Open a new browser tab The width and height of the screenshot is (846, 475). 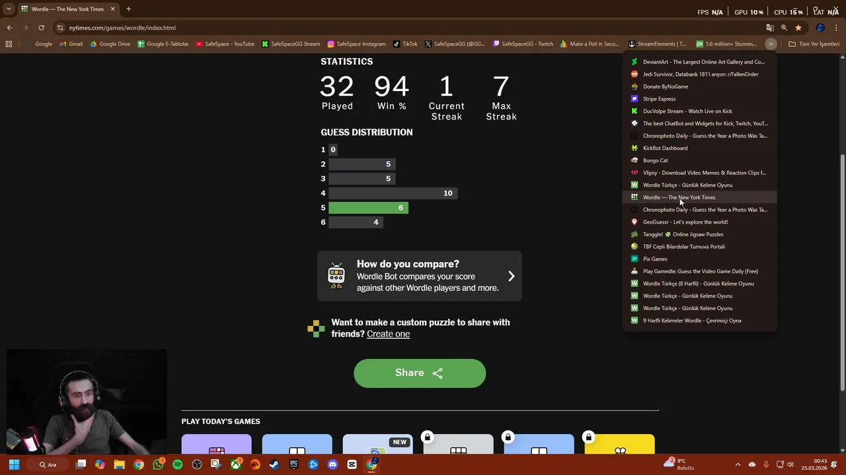(128, 9)
